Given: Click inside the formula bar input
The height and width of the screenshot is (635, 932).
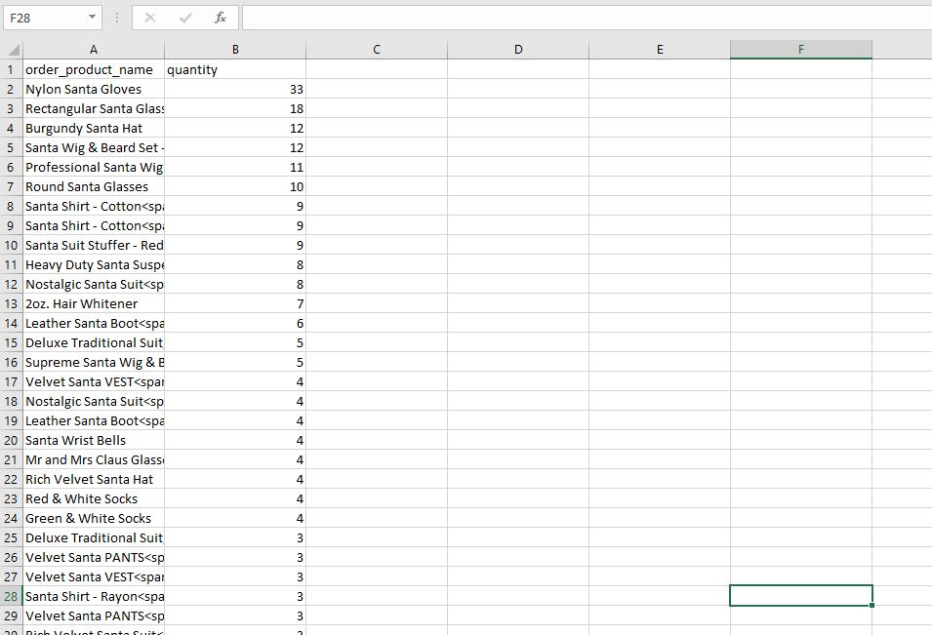Looking at the screenshot, I should (x=587, y=18).
